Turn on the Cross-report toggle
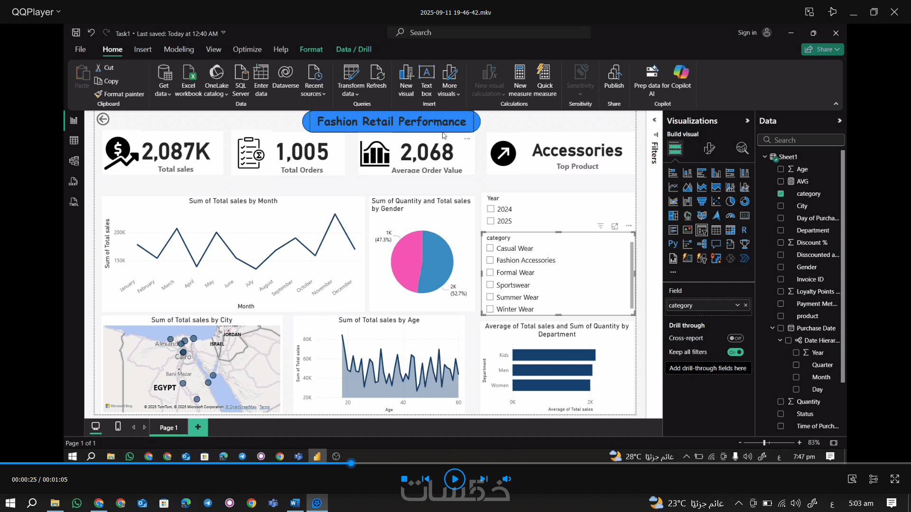The height and width of the screenshot is (512, 911). 735,338
